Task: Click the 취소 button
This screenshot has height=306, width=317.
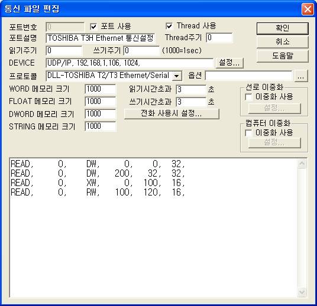Action: click(x=283, y=42)
